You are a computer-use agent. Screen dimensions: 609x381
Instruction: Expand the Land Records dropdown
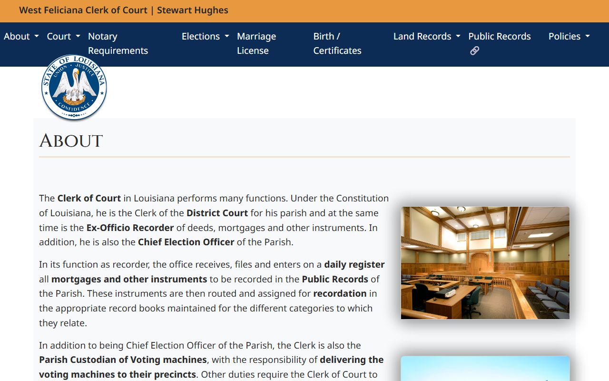427,36
